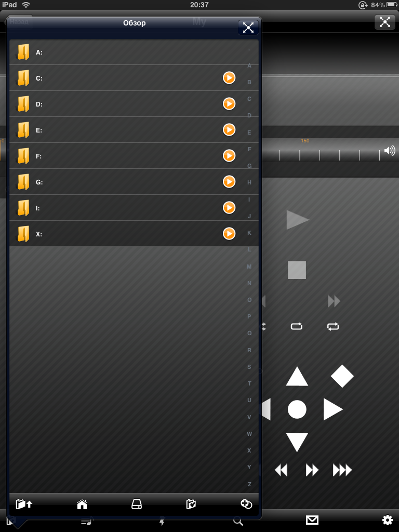399x532 pixels.
Task: Tap the folder favorites icon in toolbar
Action: tap(191, 504)
